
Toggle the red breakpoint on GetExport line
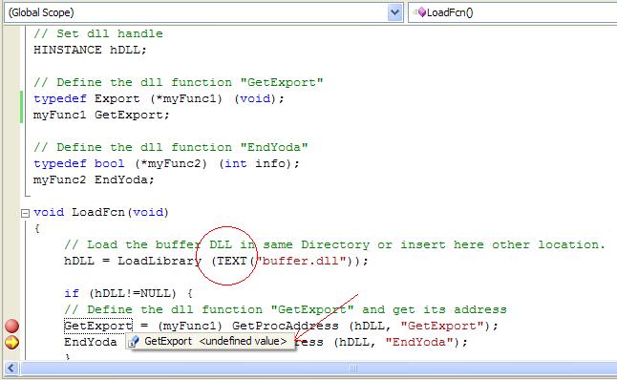[11, 327]
